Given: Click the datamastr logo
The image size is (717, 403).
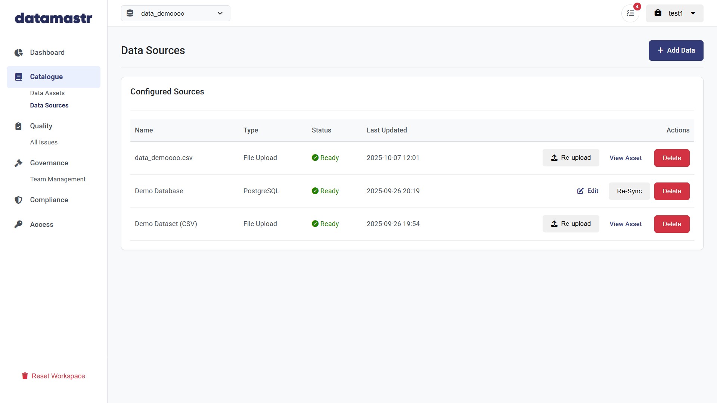Looking at the screenshot, I should (x=53, y=18).
